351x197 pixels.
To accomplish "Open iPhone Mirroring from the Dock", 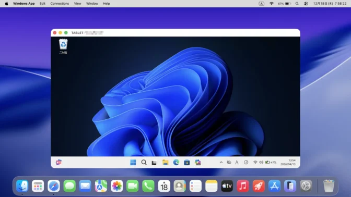I will point(290,186).
